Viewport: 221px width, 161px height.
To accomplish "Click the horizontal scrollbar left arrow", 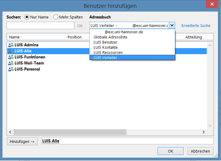I will (10, 132).
